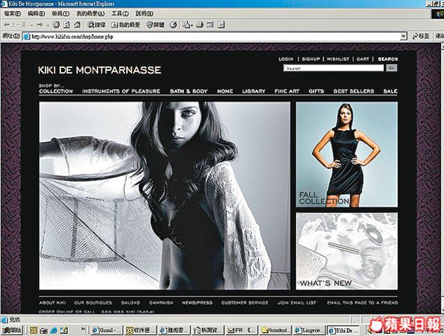Click the site Search text field
The image size is (444, 336).
coord(333,68)
